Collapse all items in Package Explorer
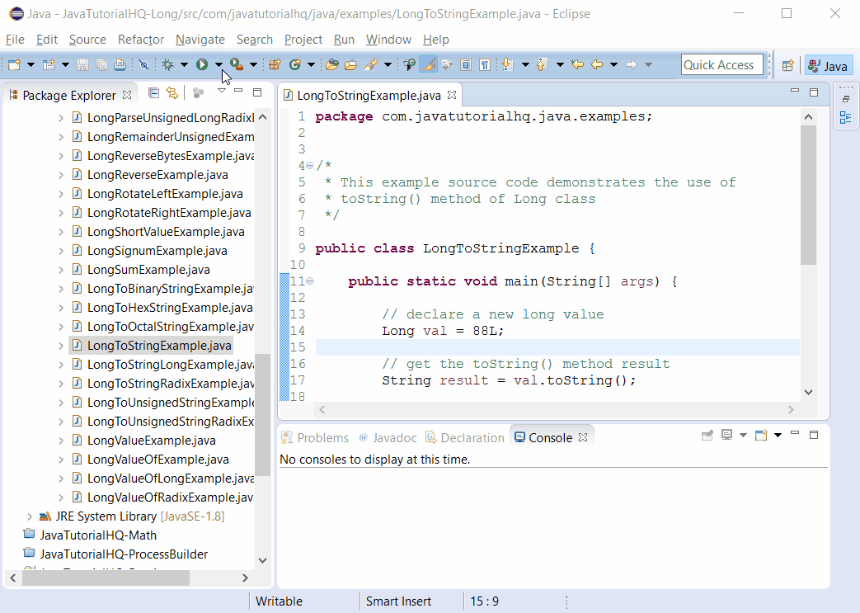 pyautogui.click(x=153, y=92)
